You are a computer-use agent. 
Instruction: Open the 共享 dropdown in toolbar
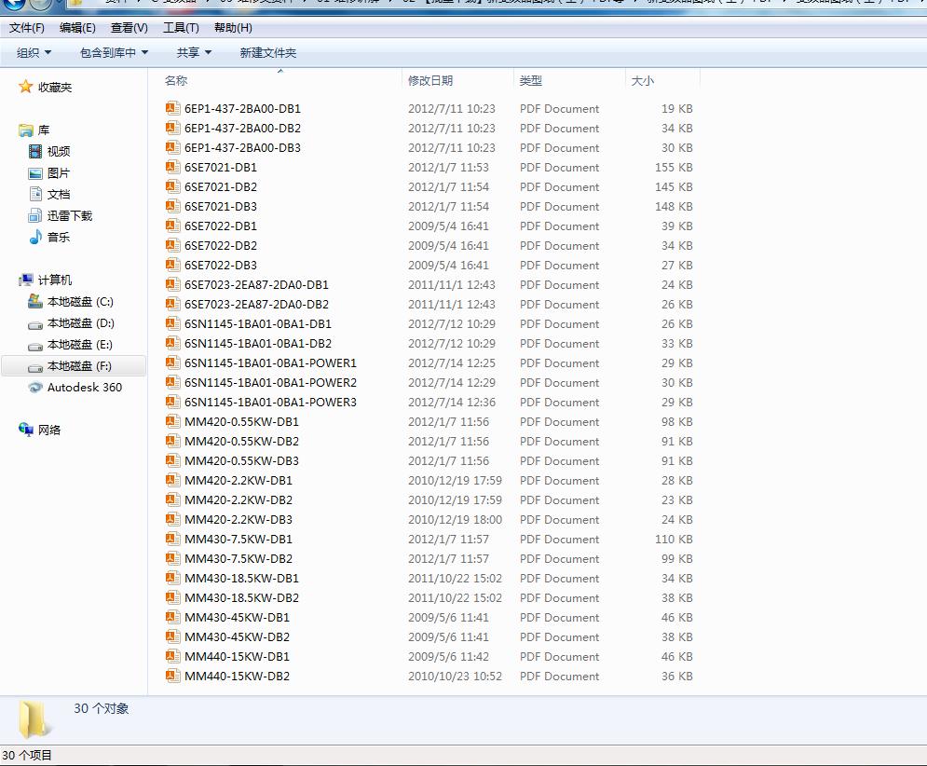click(194, 53)
